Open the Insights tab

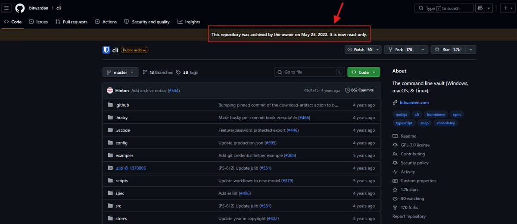(x=189, y=22)
